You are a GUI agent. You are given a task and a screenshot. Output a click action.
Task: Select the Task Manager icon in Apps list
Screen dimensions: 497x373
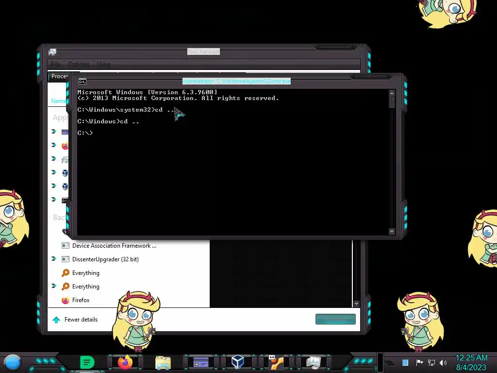click(x=66, y=159)
